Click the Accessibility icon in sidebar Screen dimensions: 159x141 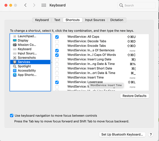click(15, 71)
